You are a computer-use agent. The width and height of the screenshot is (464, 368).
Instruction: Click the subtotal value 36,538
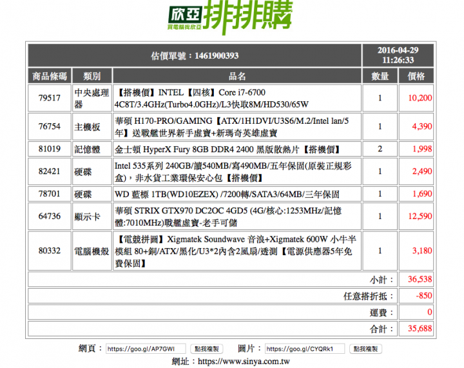[x=420, y=279]
